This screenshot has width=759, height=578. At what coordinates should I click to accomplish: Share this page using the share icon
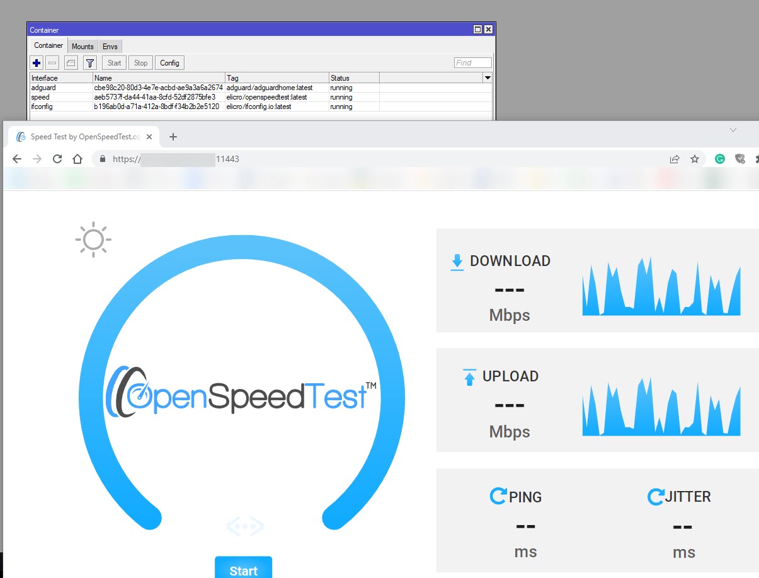tap(675, 159)
